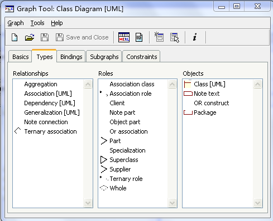Select Dependency [UML] relationship
The width and height of the screenshot is (273, 221).
(50, 103)
